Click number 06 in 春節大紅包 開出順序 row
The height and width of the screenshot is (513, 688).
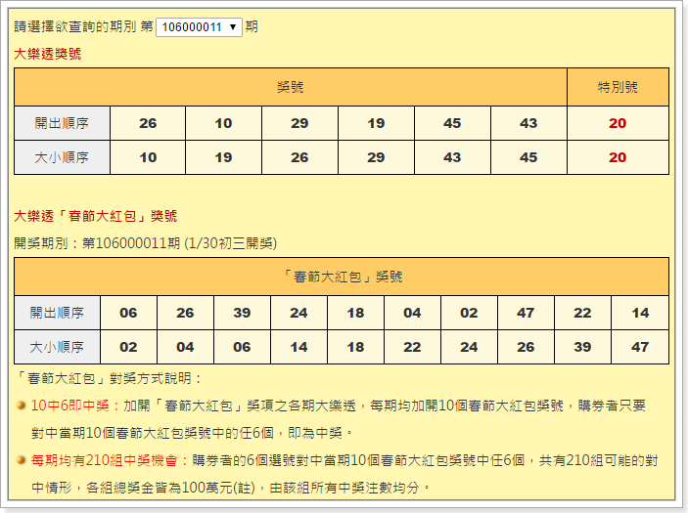(128, 313)
